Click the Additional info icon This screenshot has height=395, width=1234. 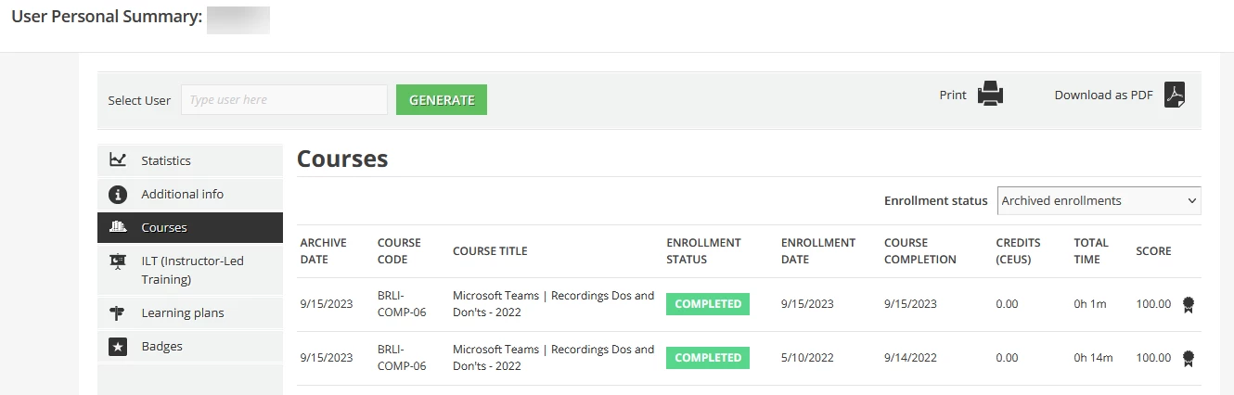(118, 194)
